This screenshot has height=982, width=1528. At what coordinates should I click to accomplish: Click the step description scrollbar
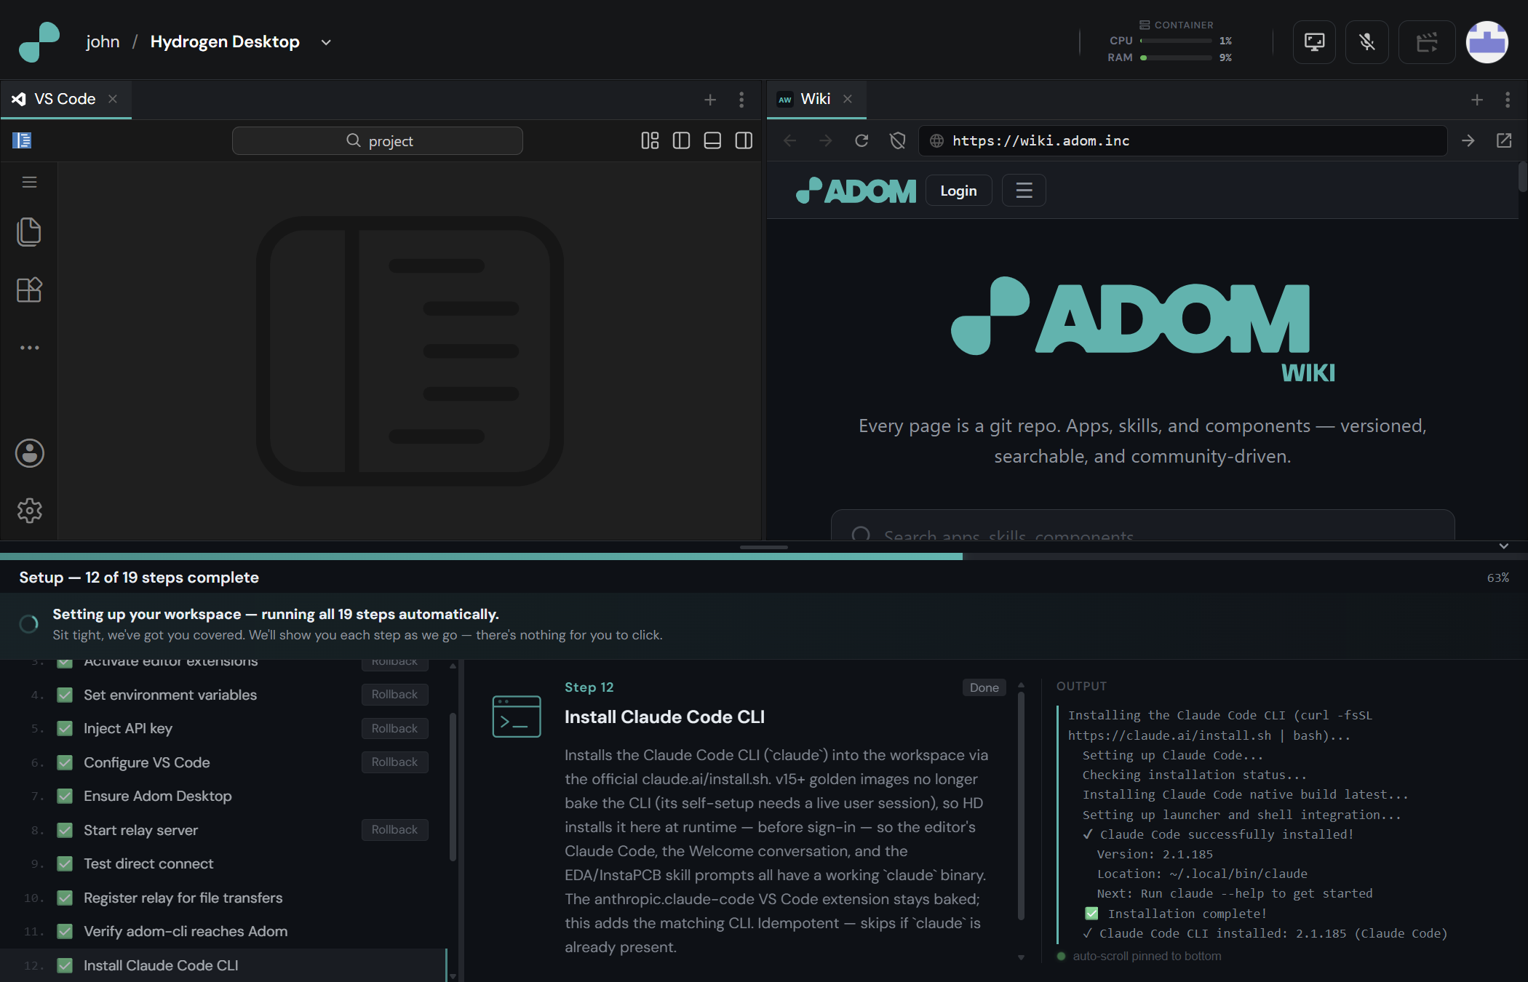(x=1021, y=805)
